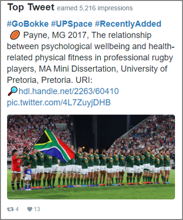Click the child mascot in blue kit
Image resolution: width=183 pixels, height=220 pixels.
click(x=28, y=176)
